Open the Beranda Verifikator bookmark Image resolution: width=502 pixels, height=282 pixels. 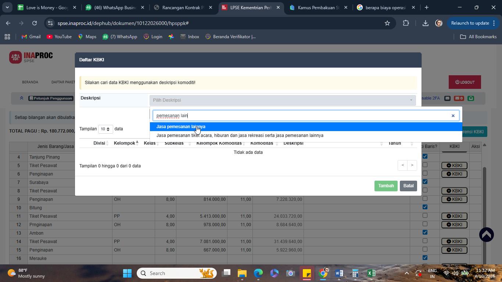pos(230,37)
